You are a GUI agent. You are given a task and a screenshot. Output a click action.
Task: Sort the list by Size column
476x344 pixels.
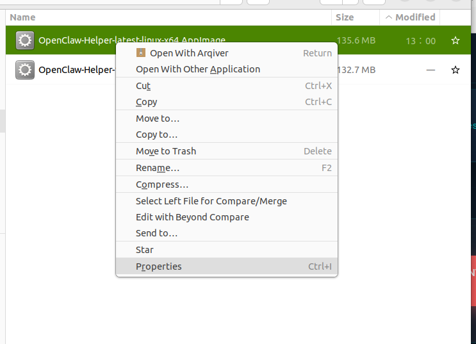click(345, 17)
